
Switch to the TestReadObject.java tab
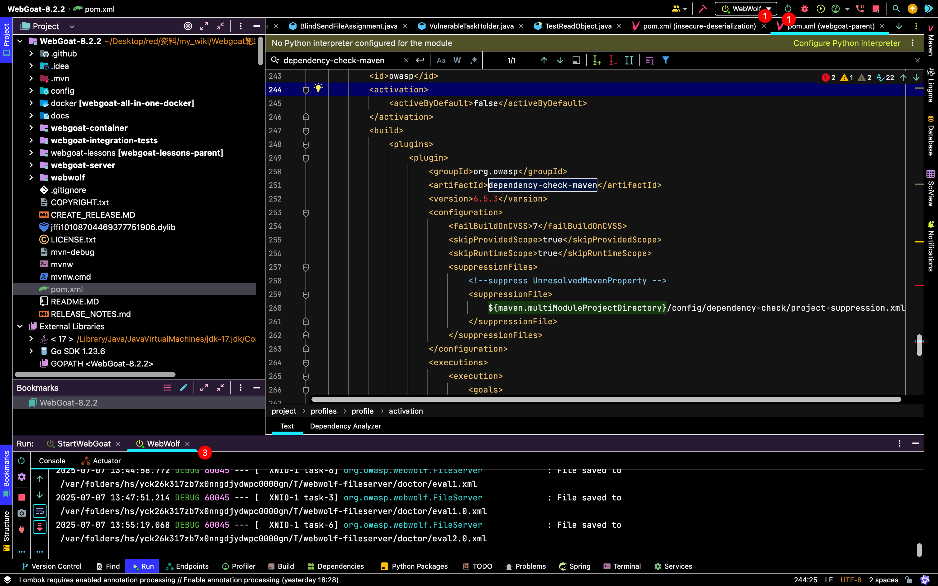[x=578, y=26]
